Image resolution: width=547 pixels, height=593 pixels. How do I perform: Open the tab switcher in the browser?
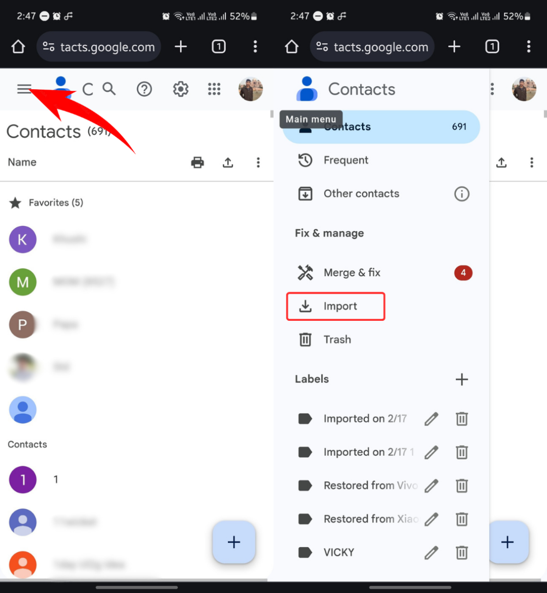pos(218,47)
